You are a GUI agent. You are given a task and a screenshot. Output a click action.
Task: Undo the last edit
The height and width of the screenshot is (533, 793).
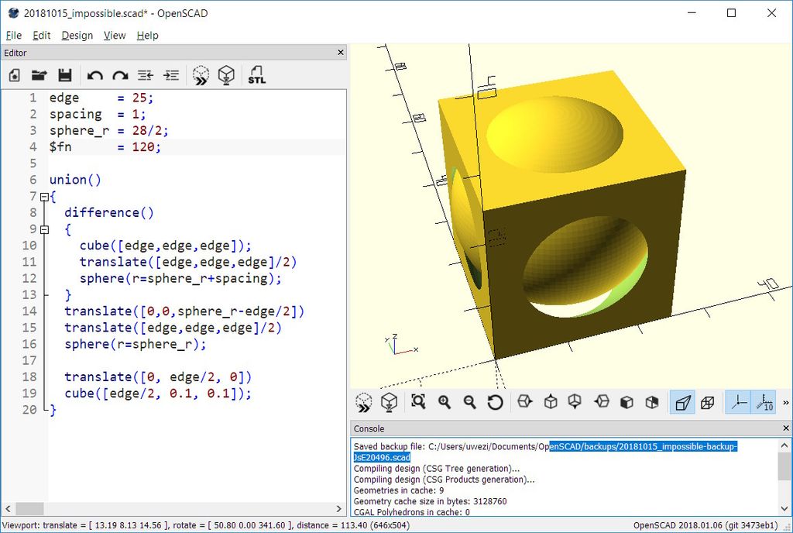click(x=95, y=75)
